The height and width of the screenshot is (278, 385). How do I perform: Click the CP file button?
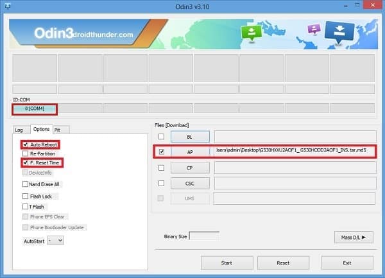(190, 168)
